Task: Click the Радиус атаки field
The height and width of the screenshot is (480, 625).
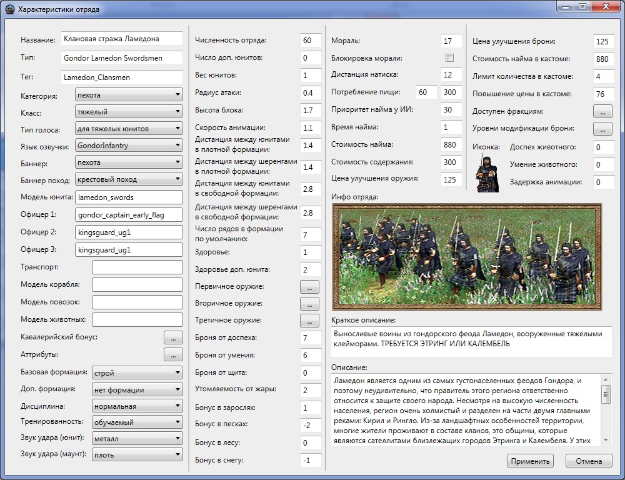Action: tap(311, 93)
